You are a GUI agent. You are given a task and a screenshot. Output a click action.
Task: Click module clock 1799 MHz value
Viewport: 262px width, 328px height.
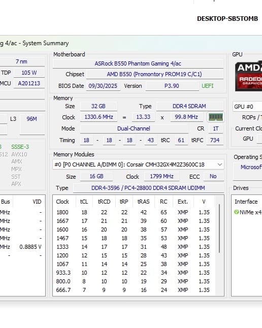click(161, 176)
